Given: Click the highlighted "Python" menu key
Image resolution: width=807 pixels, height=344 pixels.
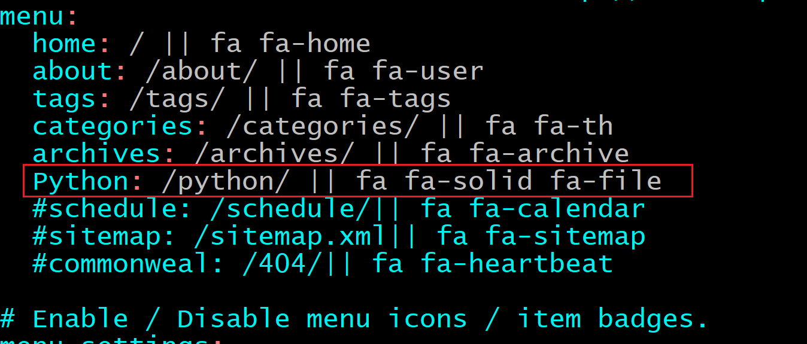Looking at the screenshot, I should click(x=80, y=181).
